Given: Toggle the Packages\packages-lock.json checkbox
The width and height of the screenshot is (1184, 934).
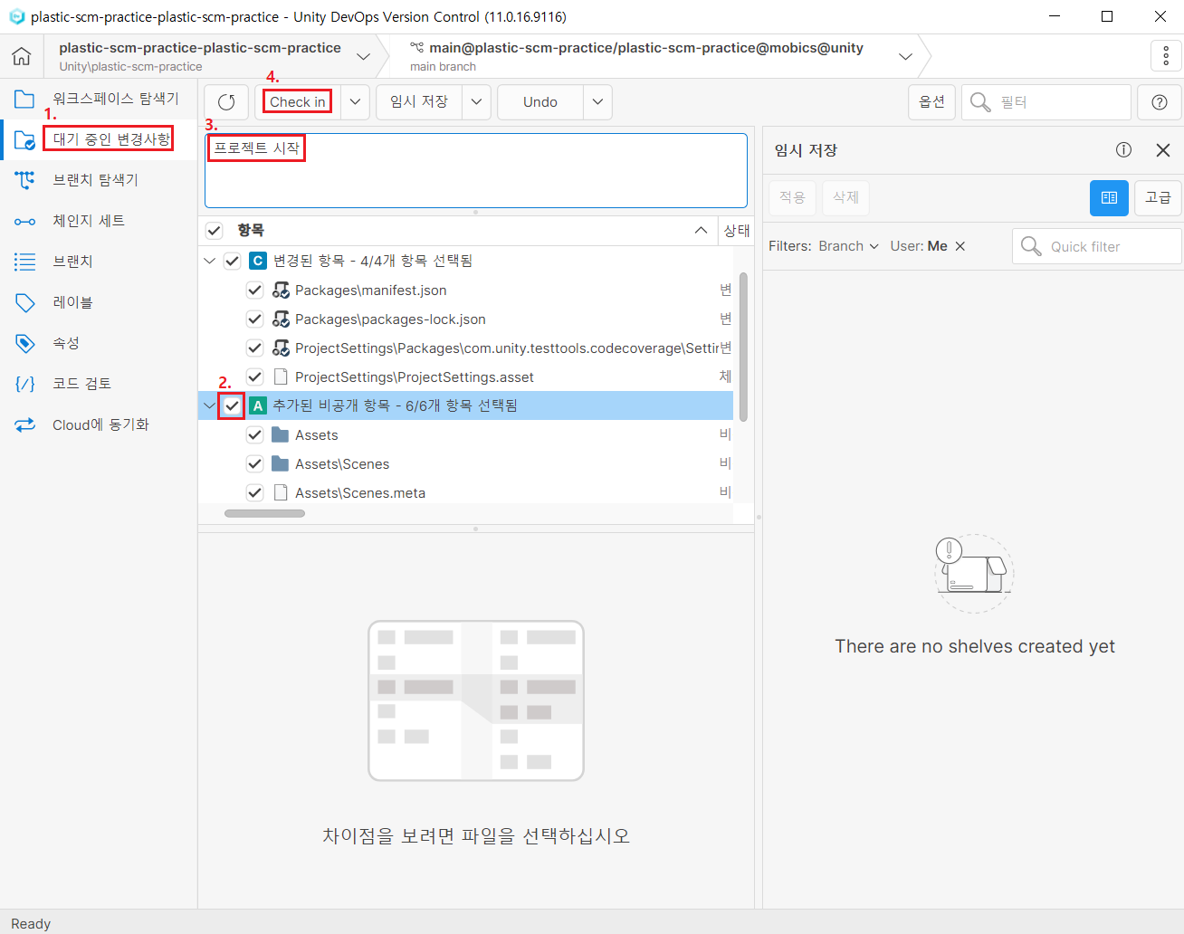Looking at the screenshot, I should 254,319.
